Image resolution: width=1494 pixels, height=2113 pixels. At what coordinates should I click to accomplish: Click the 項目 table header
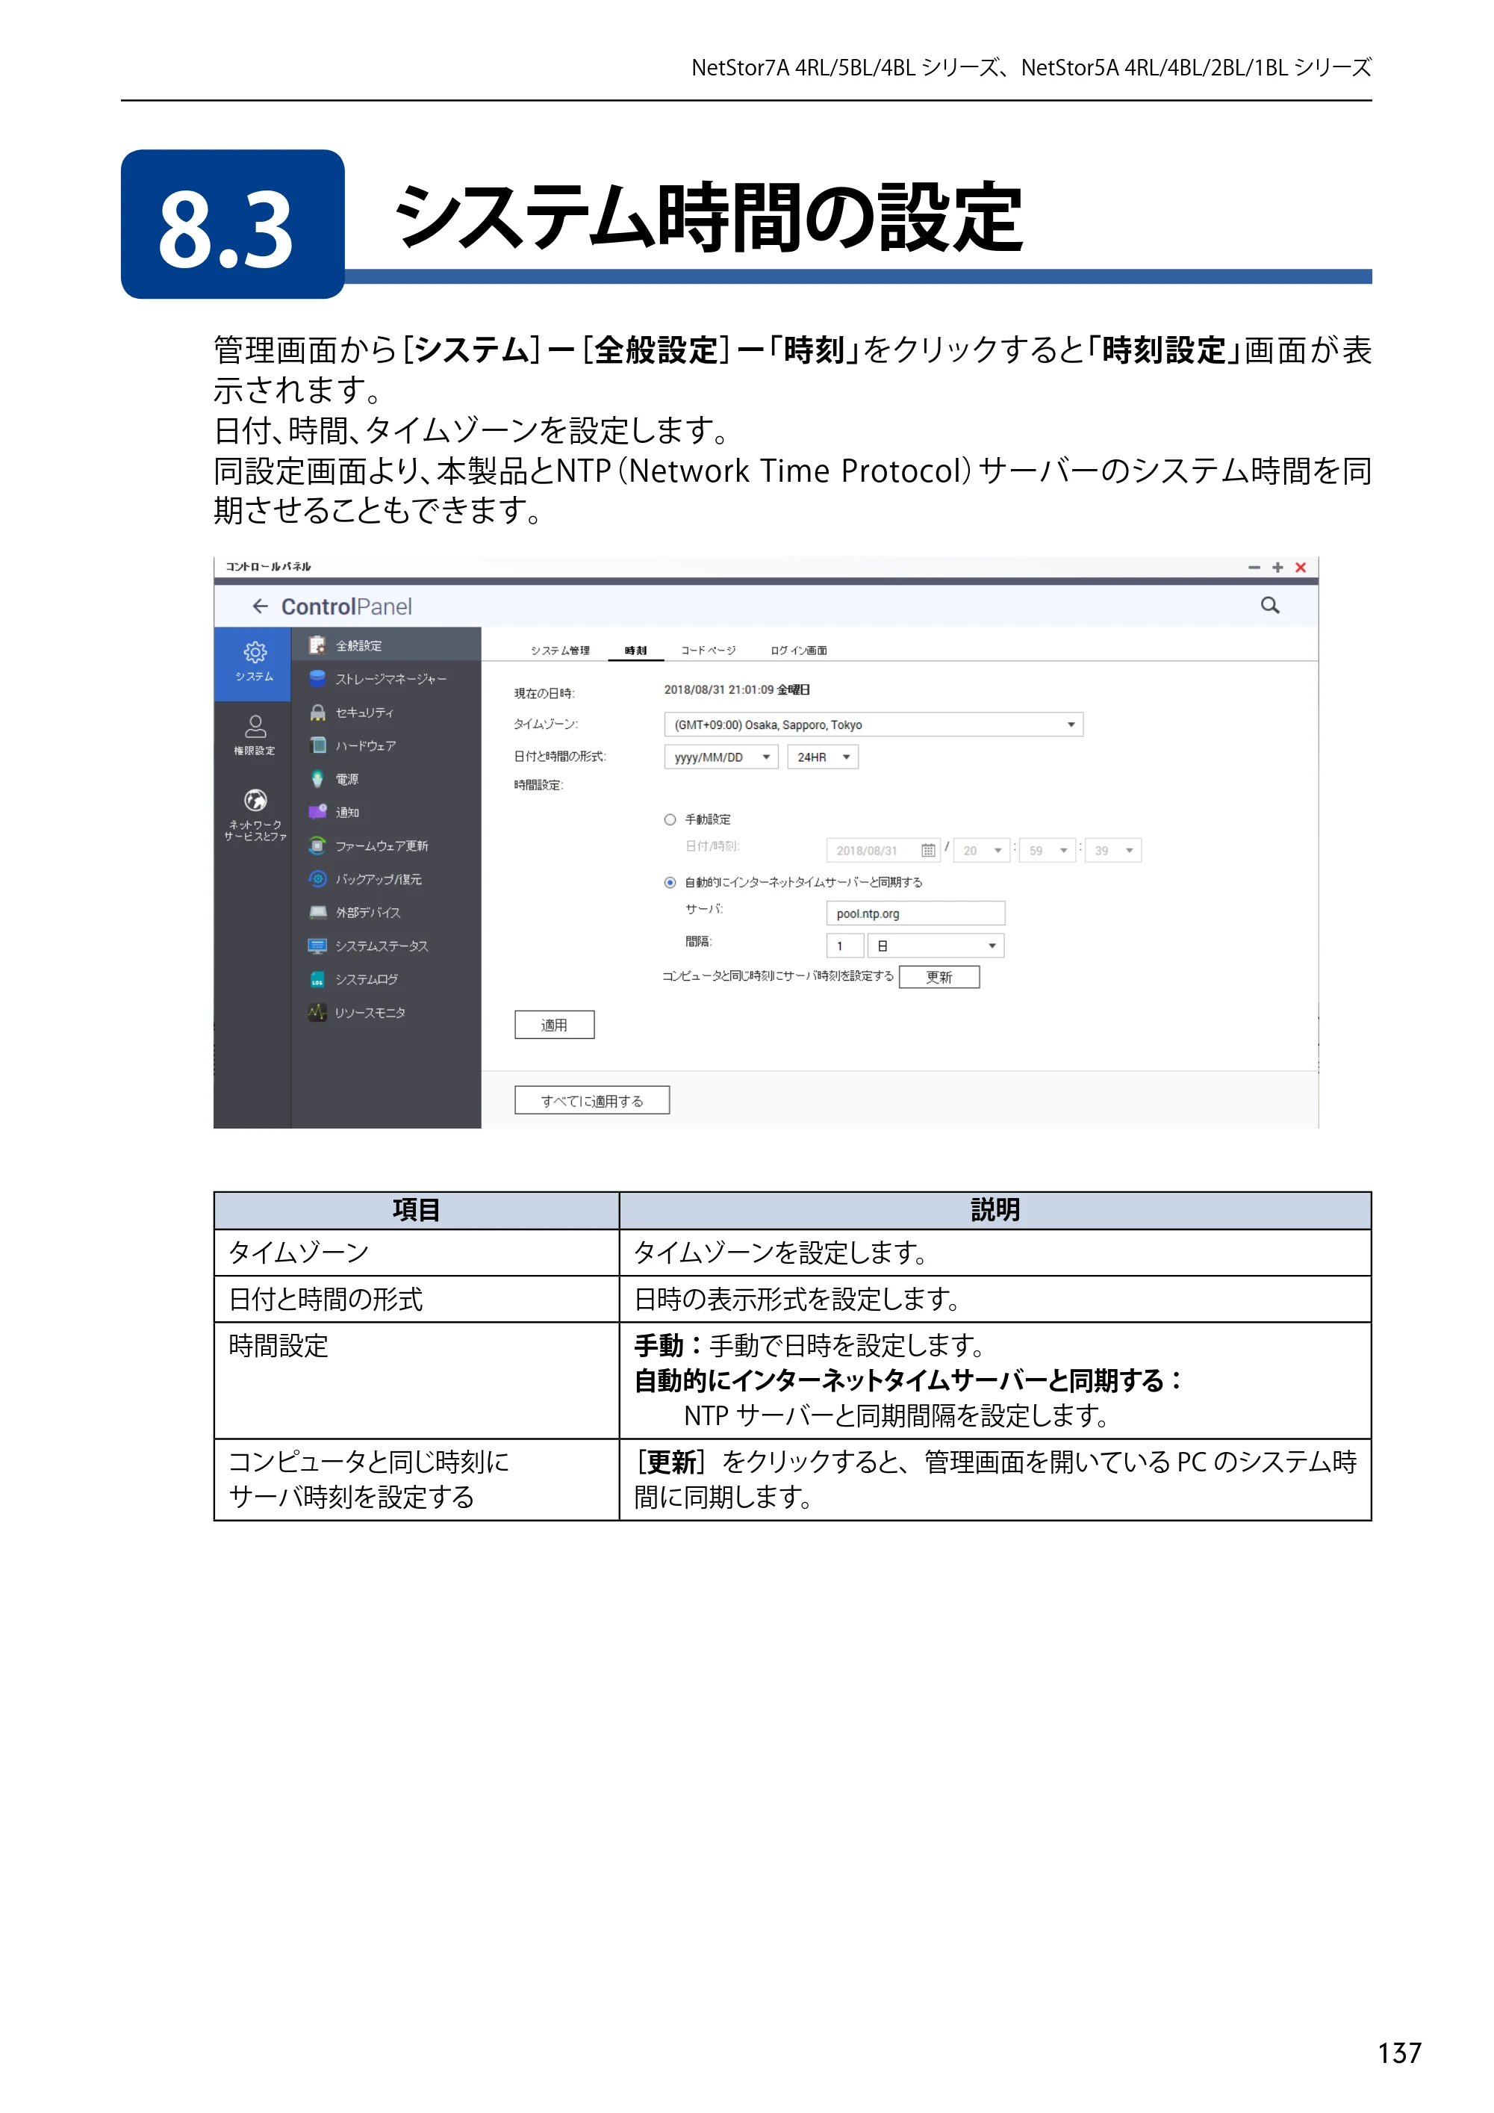tap(417, 1210)
